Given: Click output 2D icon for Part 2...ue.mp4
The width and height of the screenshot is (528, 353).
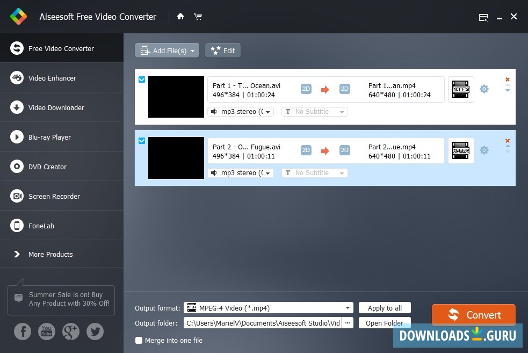Looking at the screenshot, I should [344, 150].
